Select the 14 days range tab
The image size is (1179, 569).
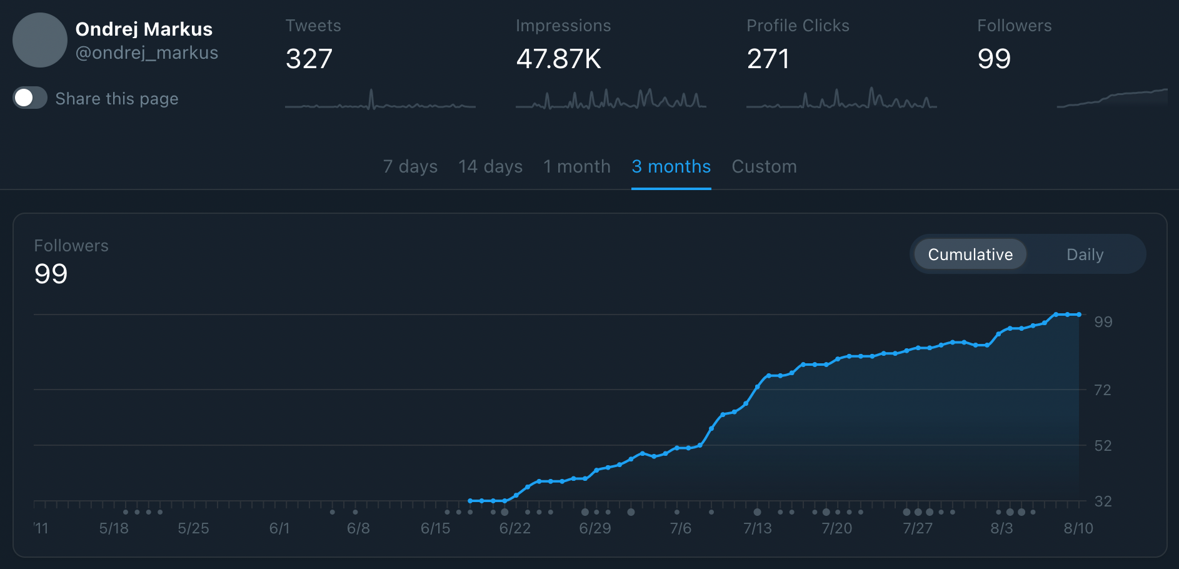coord(490,166)
